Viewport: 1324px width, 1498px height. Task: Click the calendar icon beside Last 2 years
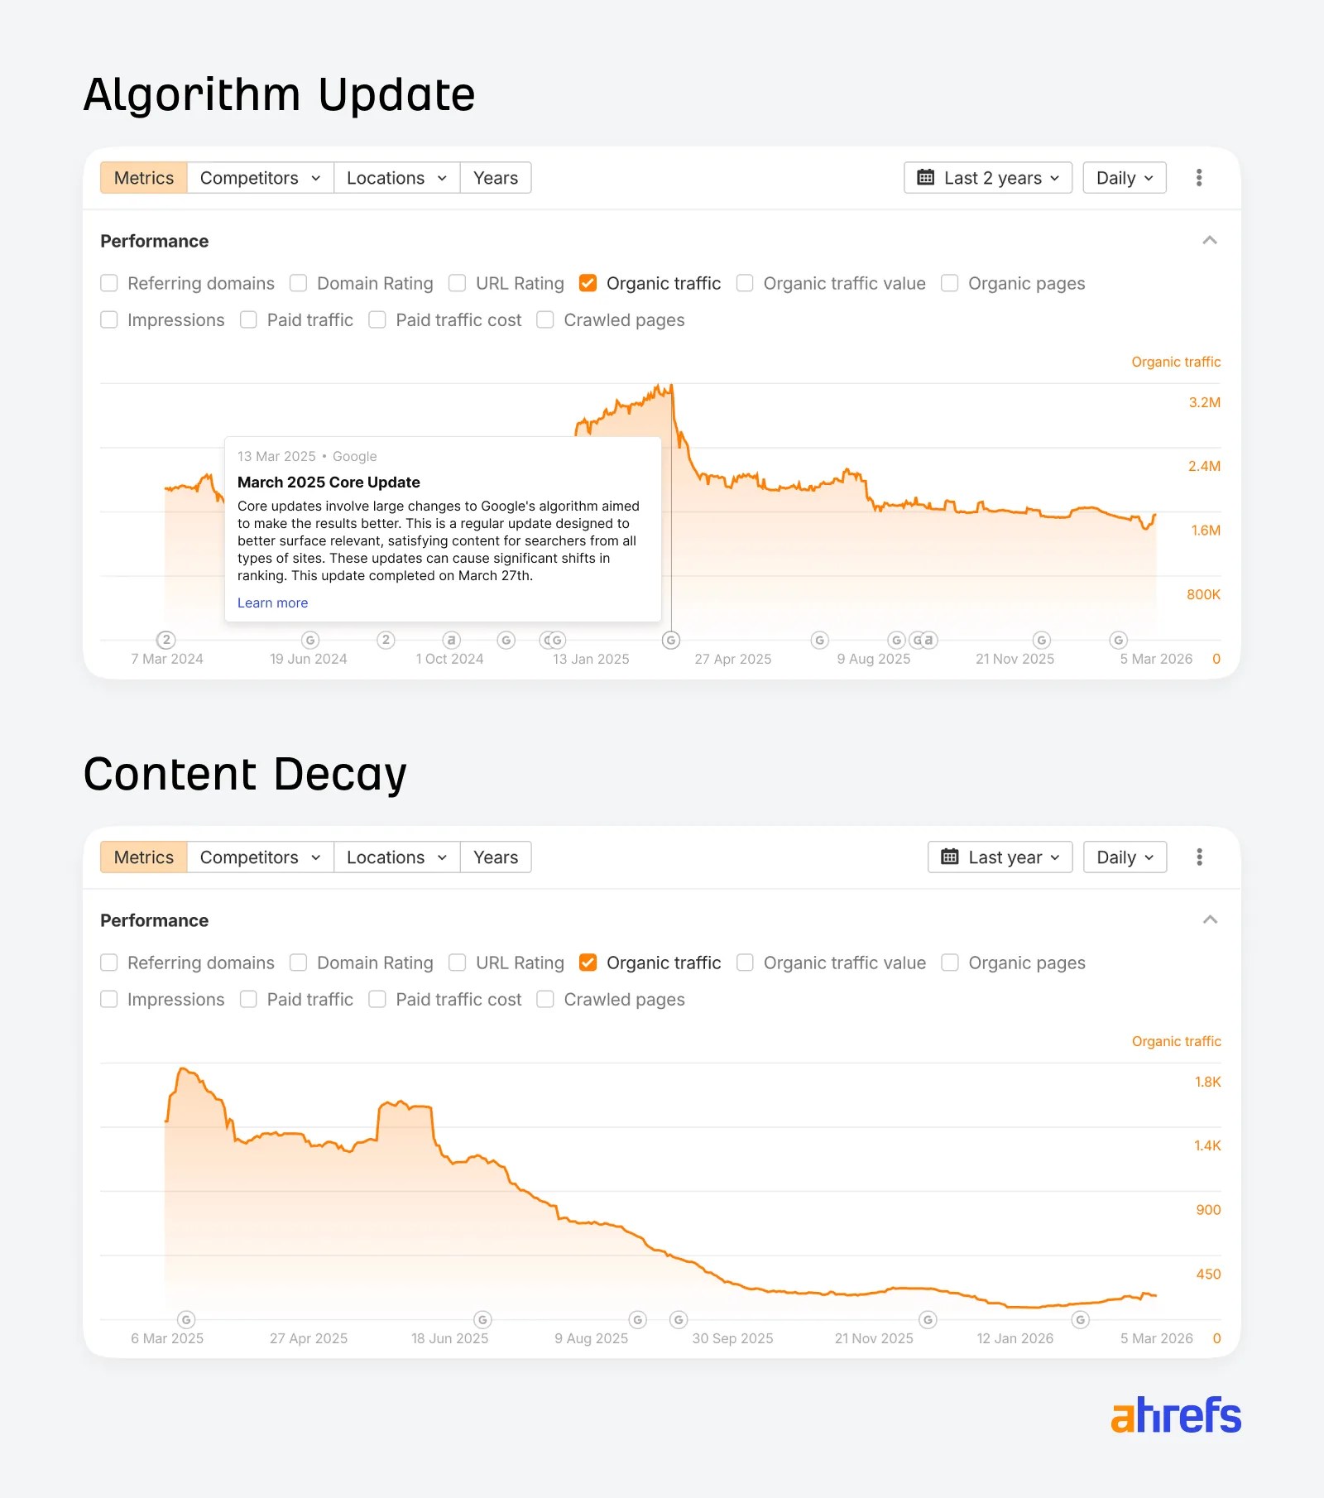tap(928, 177)
